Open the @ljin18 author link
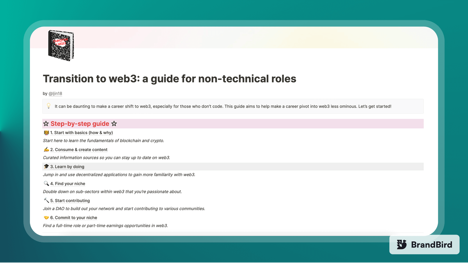The height and width of the screenshot is (263, 468). click(55, 94)
